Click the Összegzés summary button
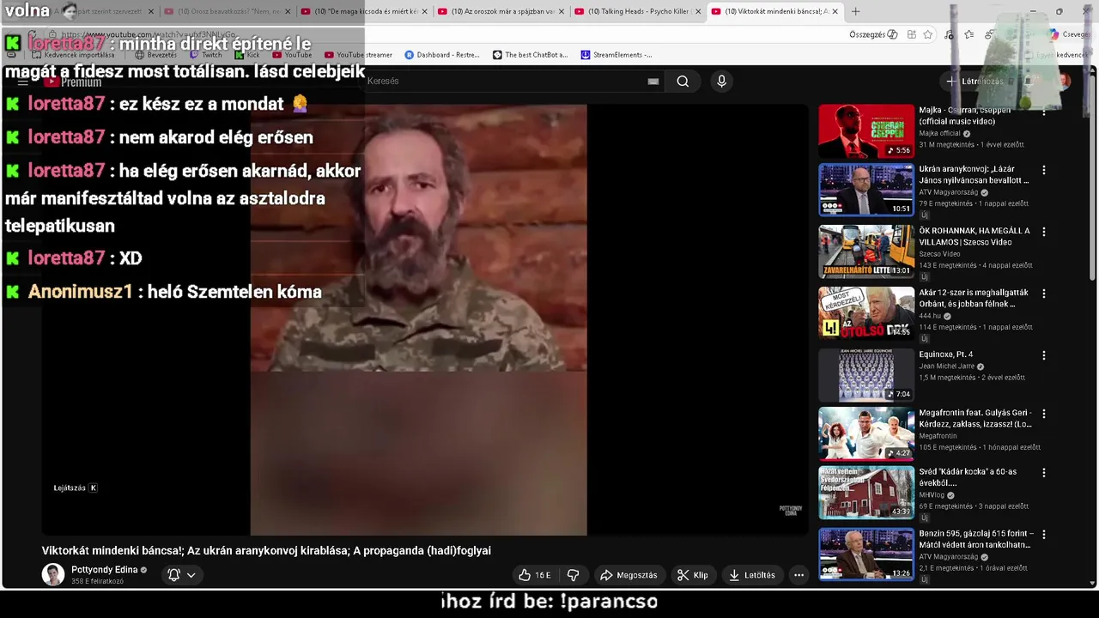The height and width of the screenshot is (618, 1099). click(872, 34)
